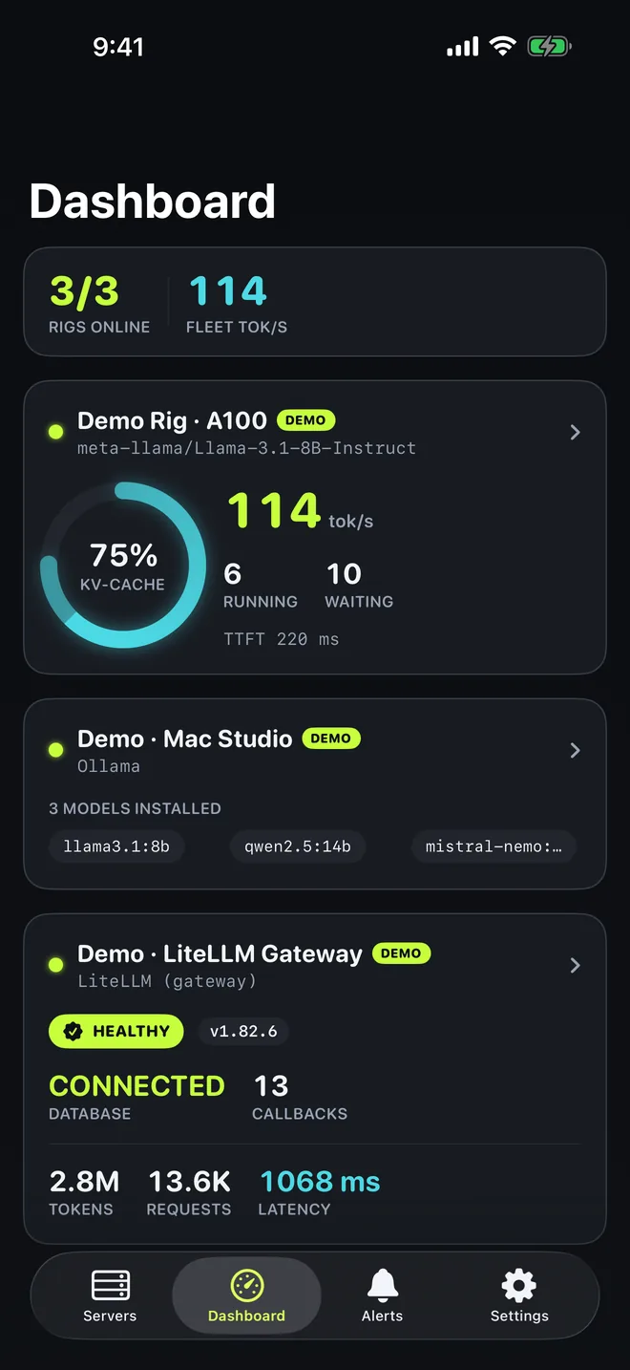The image size is (630, 1370).
Task: Tap the 75% KV-cache ring gauge
Action: (x=123, y=566)
